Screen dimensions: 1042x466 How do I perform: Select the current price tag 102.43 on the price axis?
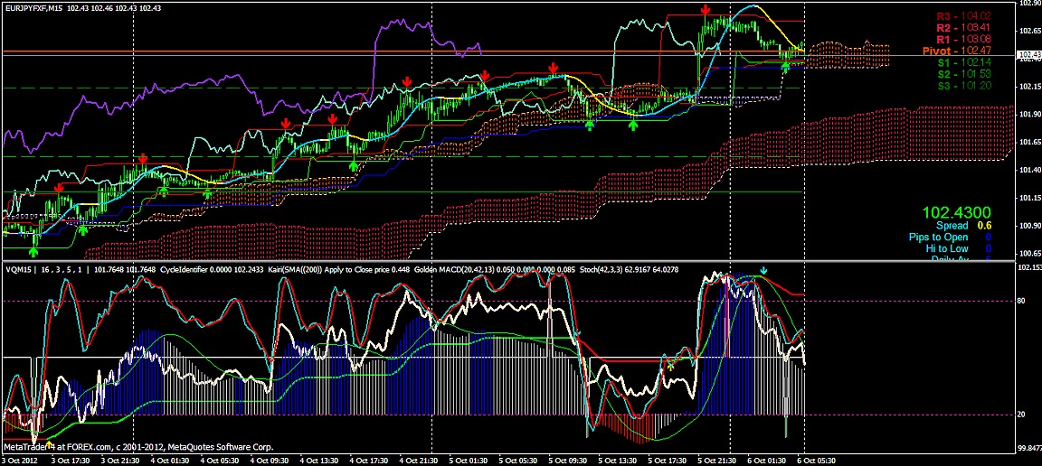point(1028,55)
